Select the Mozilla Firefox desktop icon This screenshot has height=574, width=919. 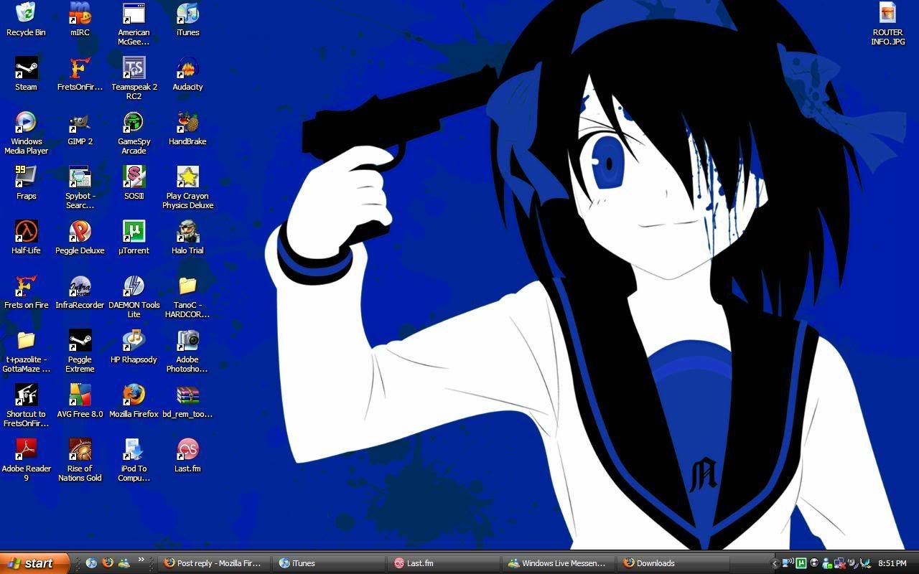[134, 401]
